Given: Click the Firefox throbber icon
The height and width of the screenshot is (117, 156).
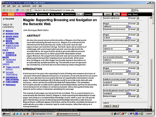Looking at the screenshot, I should click(152, 6).
